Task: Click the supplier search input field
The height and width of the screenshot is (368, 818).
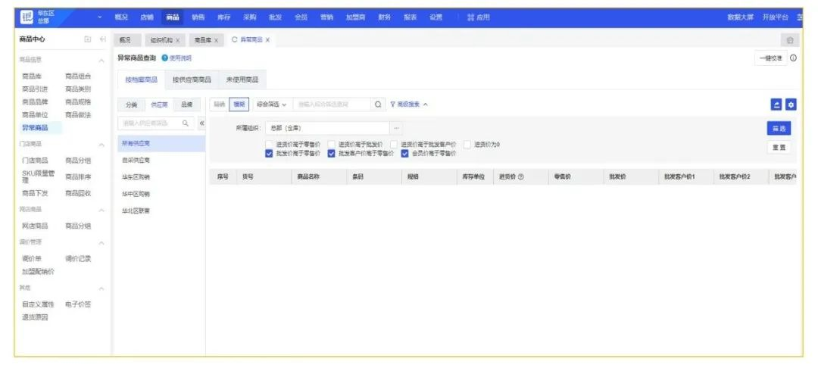Action: (151, 123)
